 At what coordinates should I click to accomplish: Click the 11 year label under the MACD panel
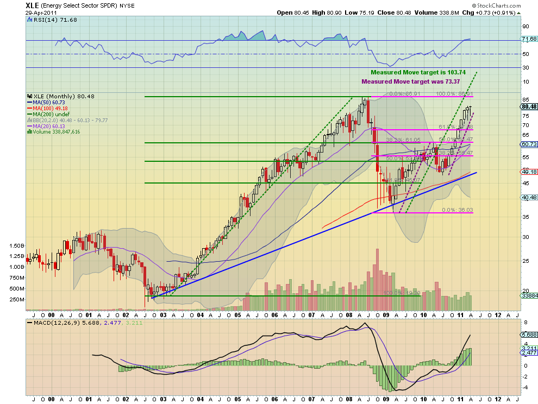460,399
